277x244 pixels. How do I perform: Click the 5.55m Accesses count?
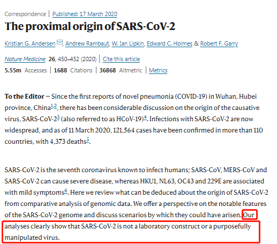click(26, 70)
